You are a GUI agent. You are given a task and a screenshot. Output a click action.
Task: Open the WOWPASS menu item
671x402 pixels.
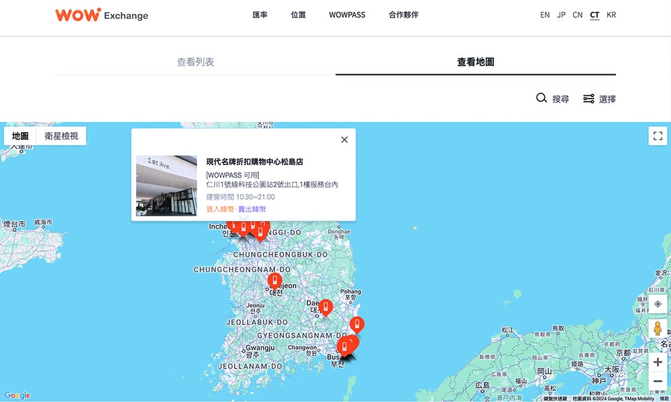(x=347, y=15)
